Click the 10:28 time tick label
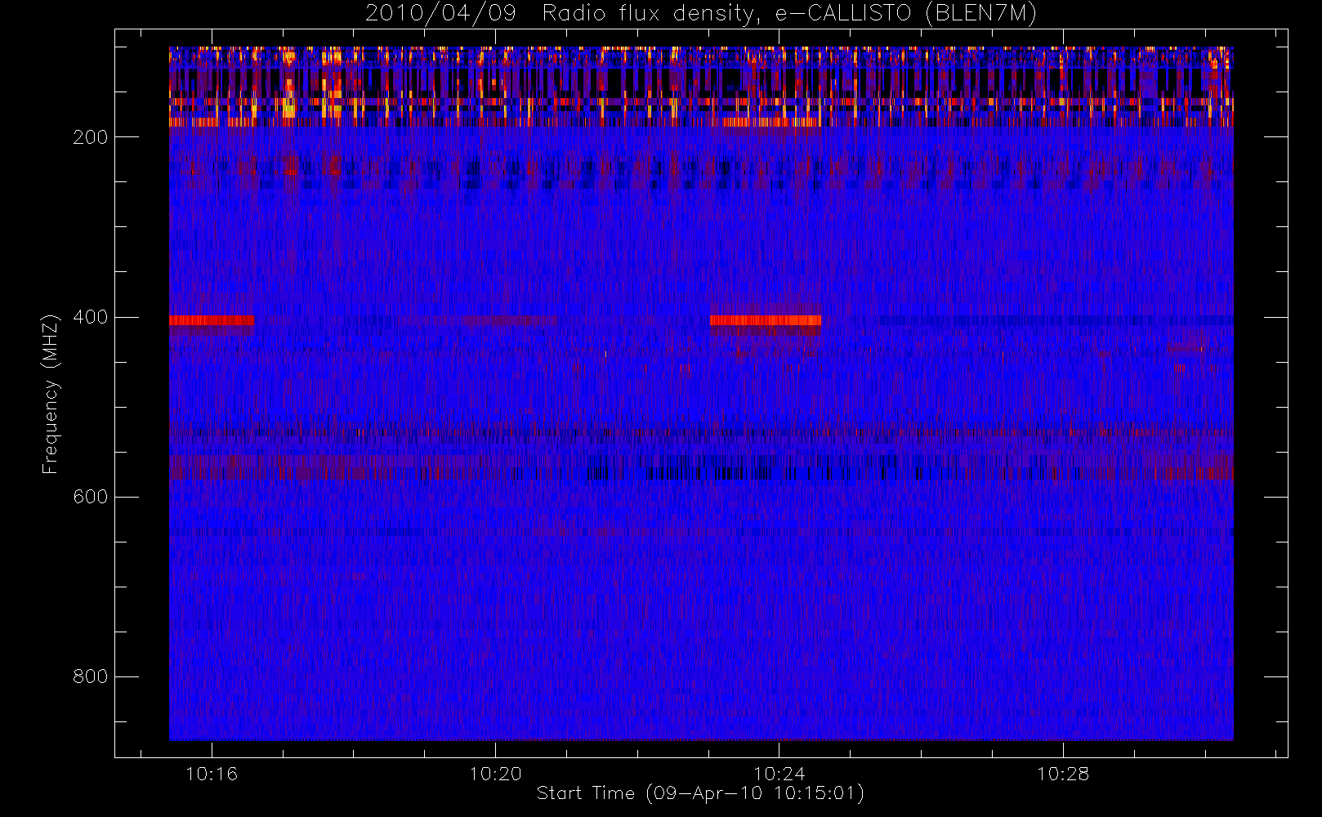This screenshot has height=817, width=1322. 1063,774
